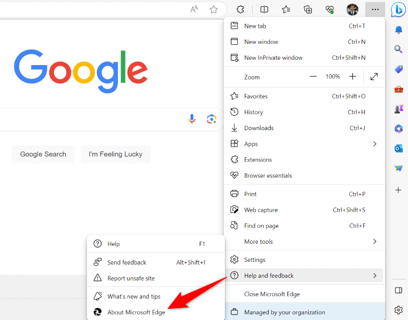This screenshot has width=408, height=320.
Task: Expand Help and feedback submenu
Action: point(304,276)
